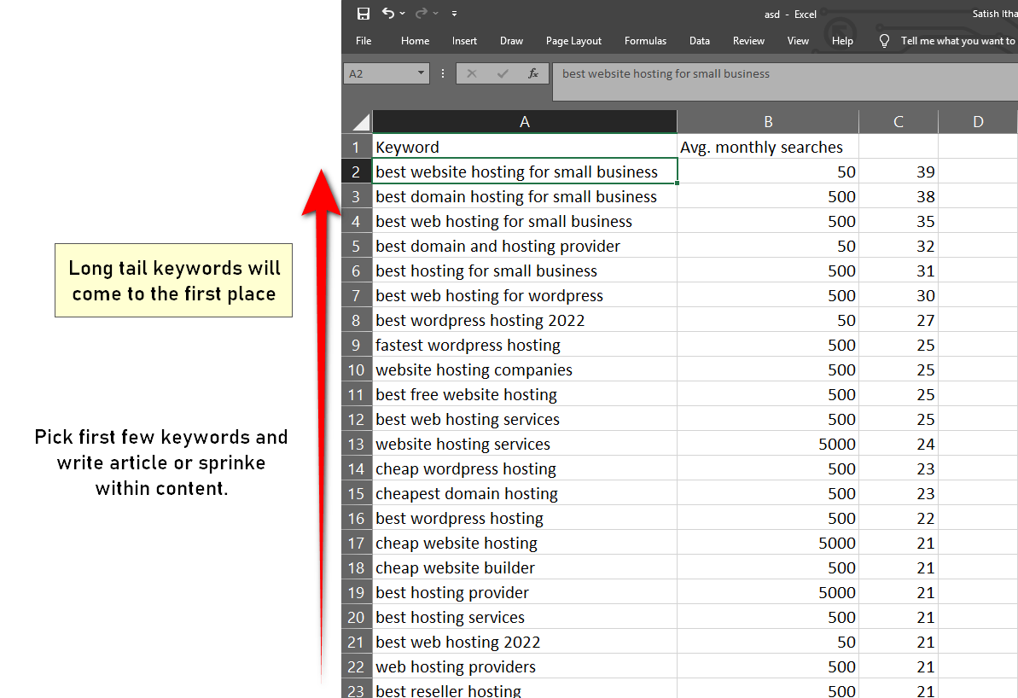Open the Help tab

click(843, 41)
